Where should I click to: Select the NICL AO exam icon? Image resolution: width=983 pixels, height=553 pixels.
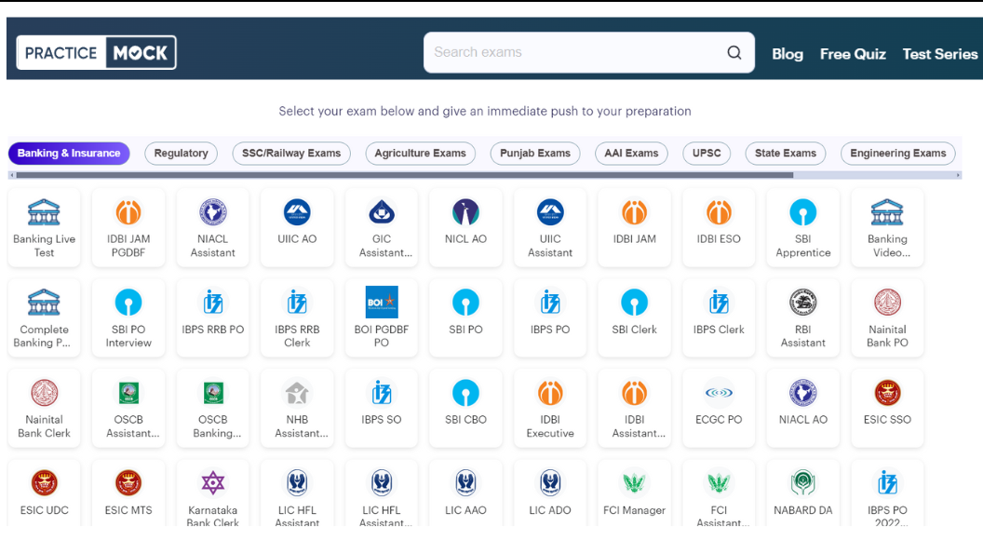pos(465,212)
